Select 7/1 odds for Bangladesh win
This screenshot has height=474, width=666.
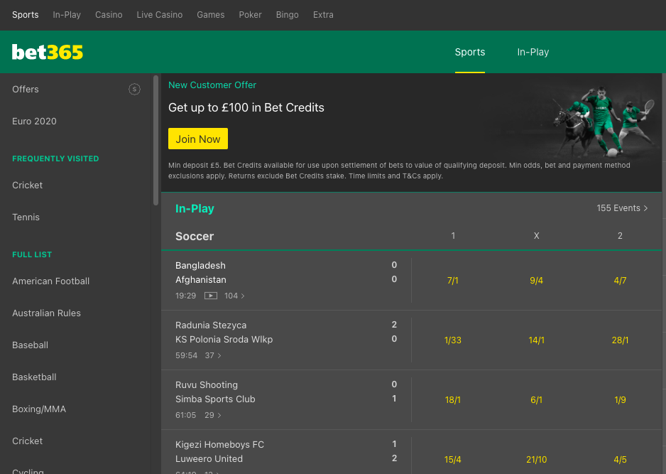(x=453, y=281)
